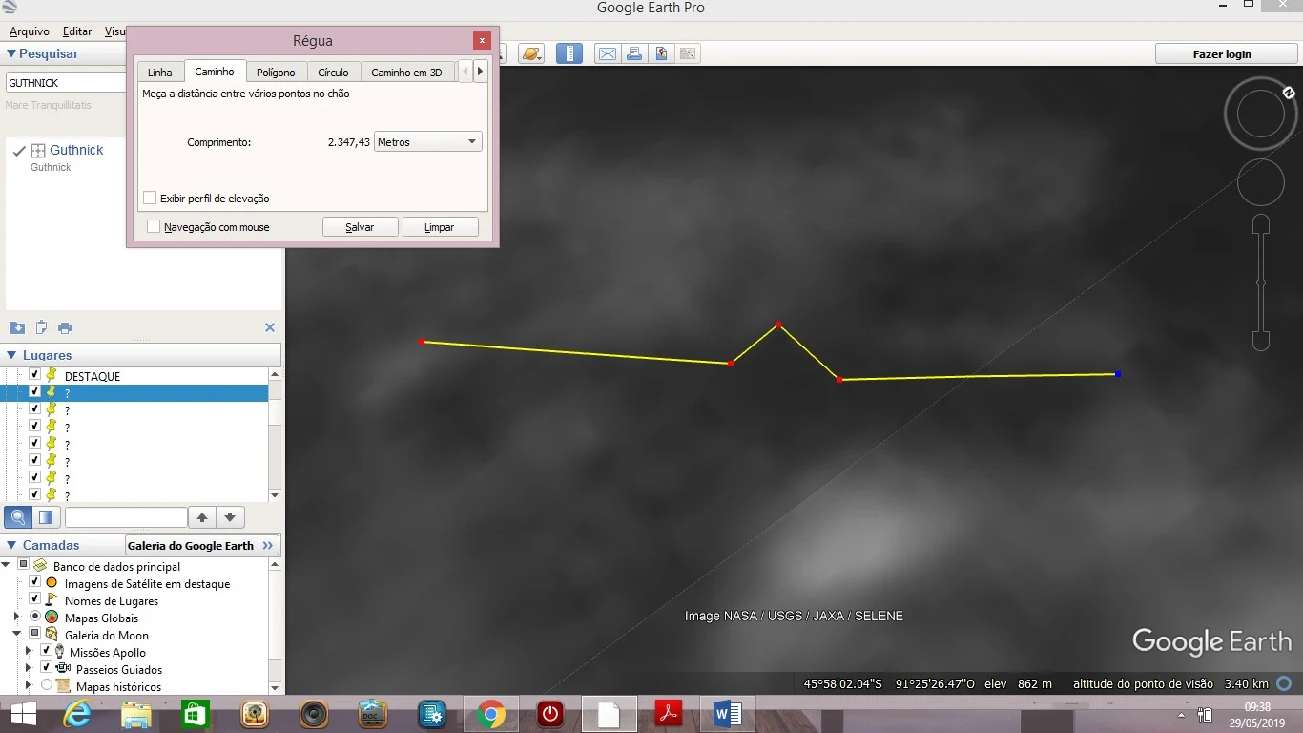Image resolution: width=1303 pixels, height=733 pixels.
Task: Collapse the Camadas panel
Action: pos(11,545)
